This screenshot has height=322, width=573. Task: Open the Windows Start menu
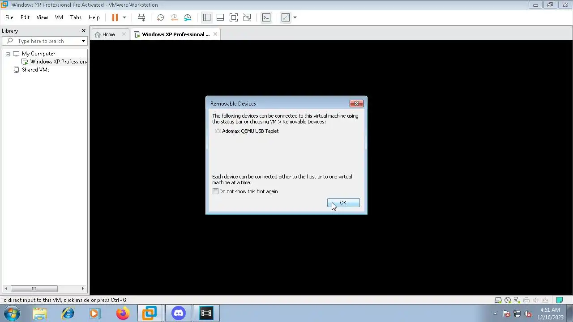tap(12, 314)
